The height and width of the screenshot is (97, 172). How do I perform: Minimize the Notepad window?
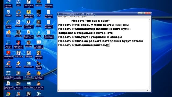[x=139, y=13]
